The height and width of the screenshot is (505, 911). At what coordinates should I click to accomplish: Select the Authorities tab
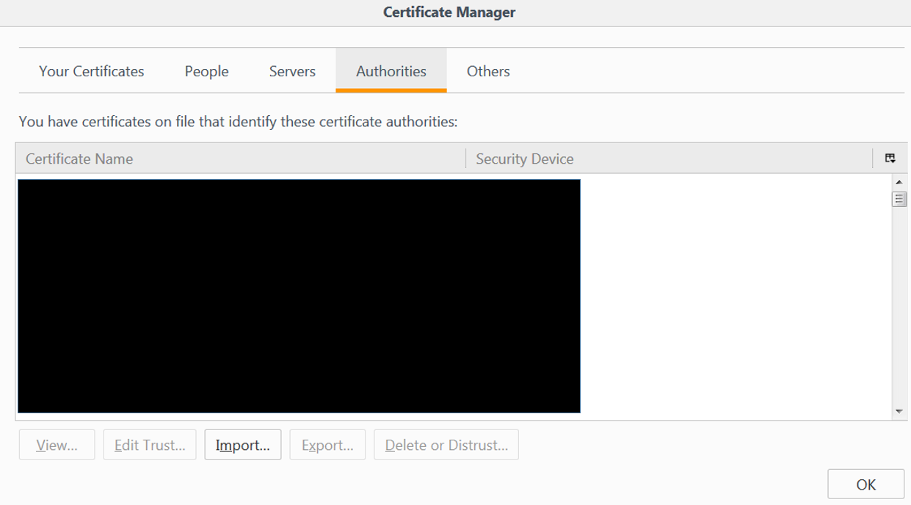(391, 71)
